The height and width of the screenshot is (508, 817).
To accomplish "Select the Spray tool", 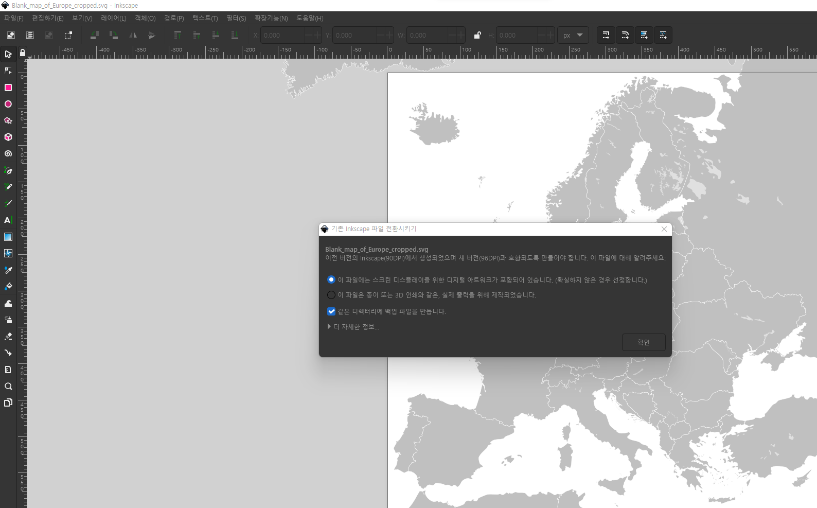I will [8, 320].
